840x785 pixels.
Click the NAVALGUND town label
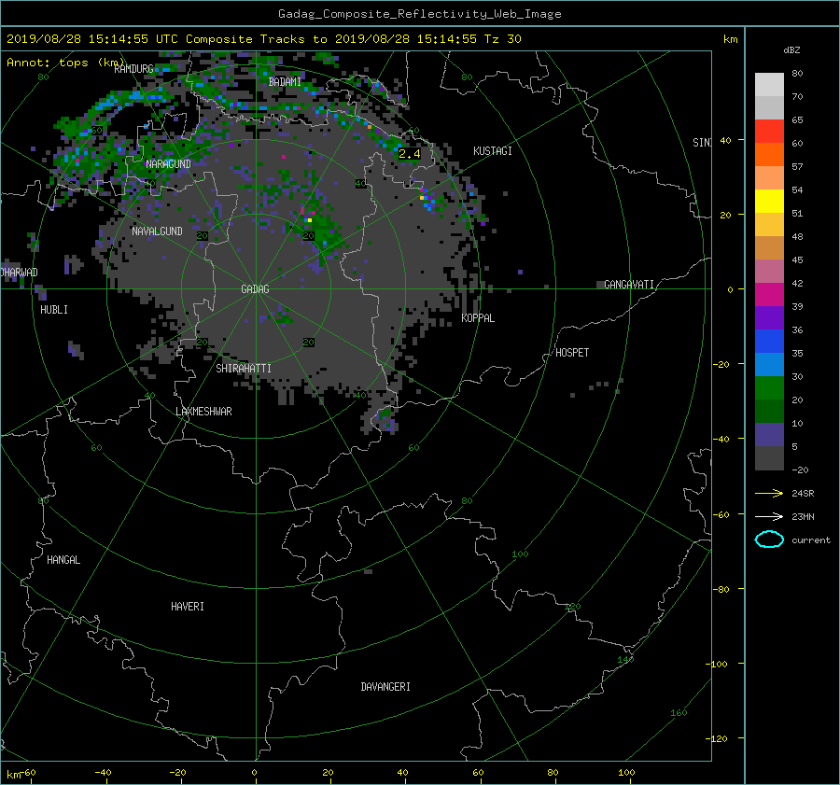pyautogui.click(x=157, y=231)
